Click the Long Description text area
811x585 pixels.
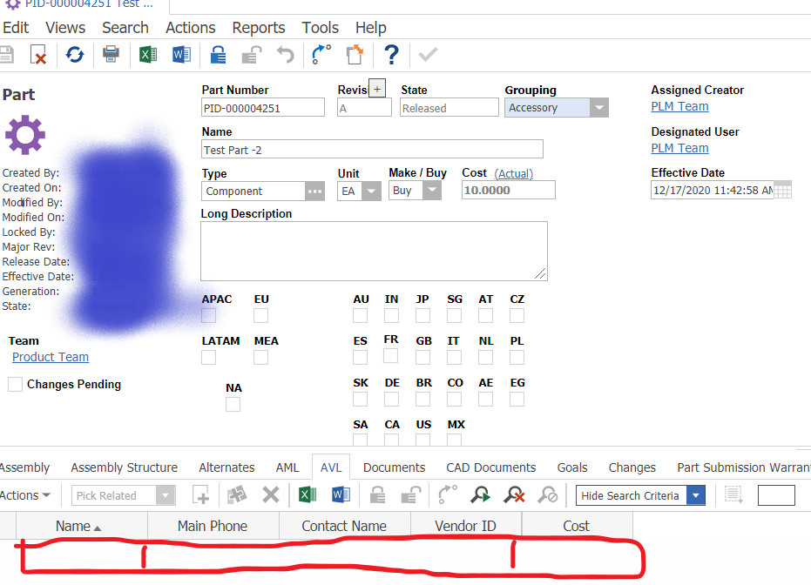click(374, 251)
